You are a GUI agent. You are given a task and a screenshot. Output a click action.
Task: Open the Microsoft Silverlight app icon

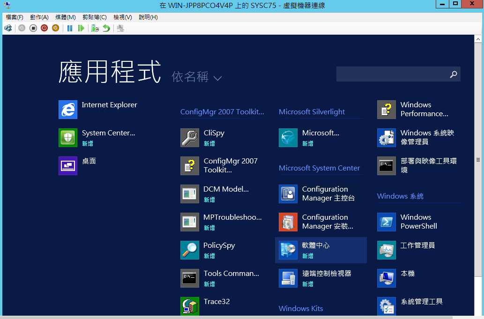[x=288, y=138]
